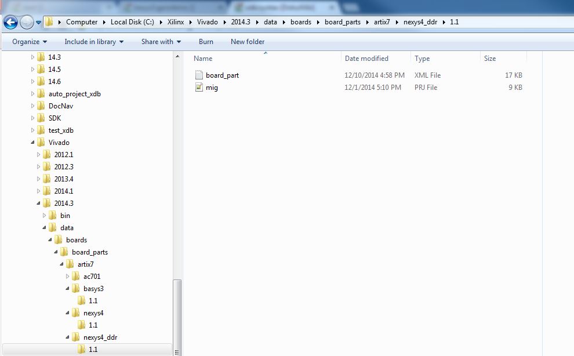Click the 14.6 folder icon
This screenshot has width=574, height=356.
tap(41, 81)
